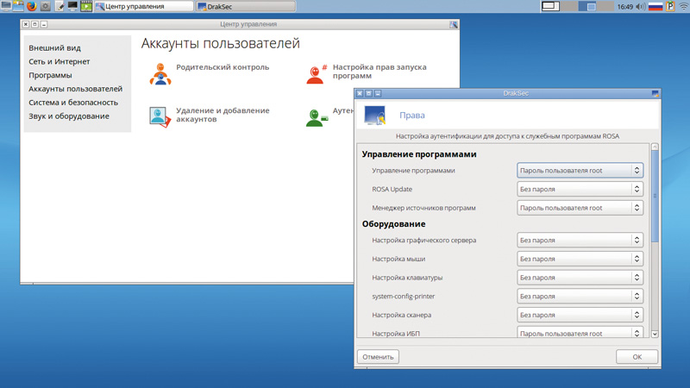Image resolution: width=690 pixels, height=388 pixels.
Task: Click the DrakSec vertical scrollbar thumb
Action: tap(655, 197)
